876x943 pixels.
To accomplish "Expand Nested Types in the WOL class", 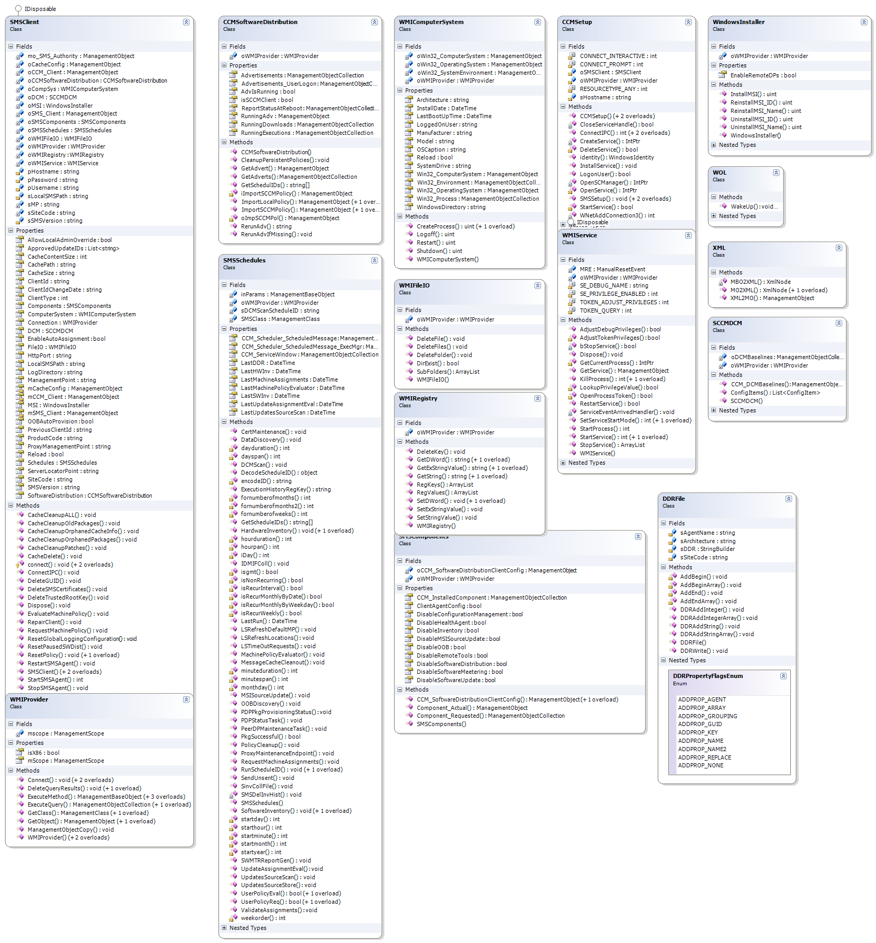I will (x=714, y=216).
